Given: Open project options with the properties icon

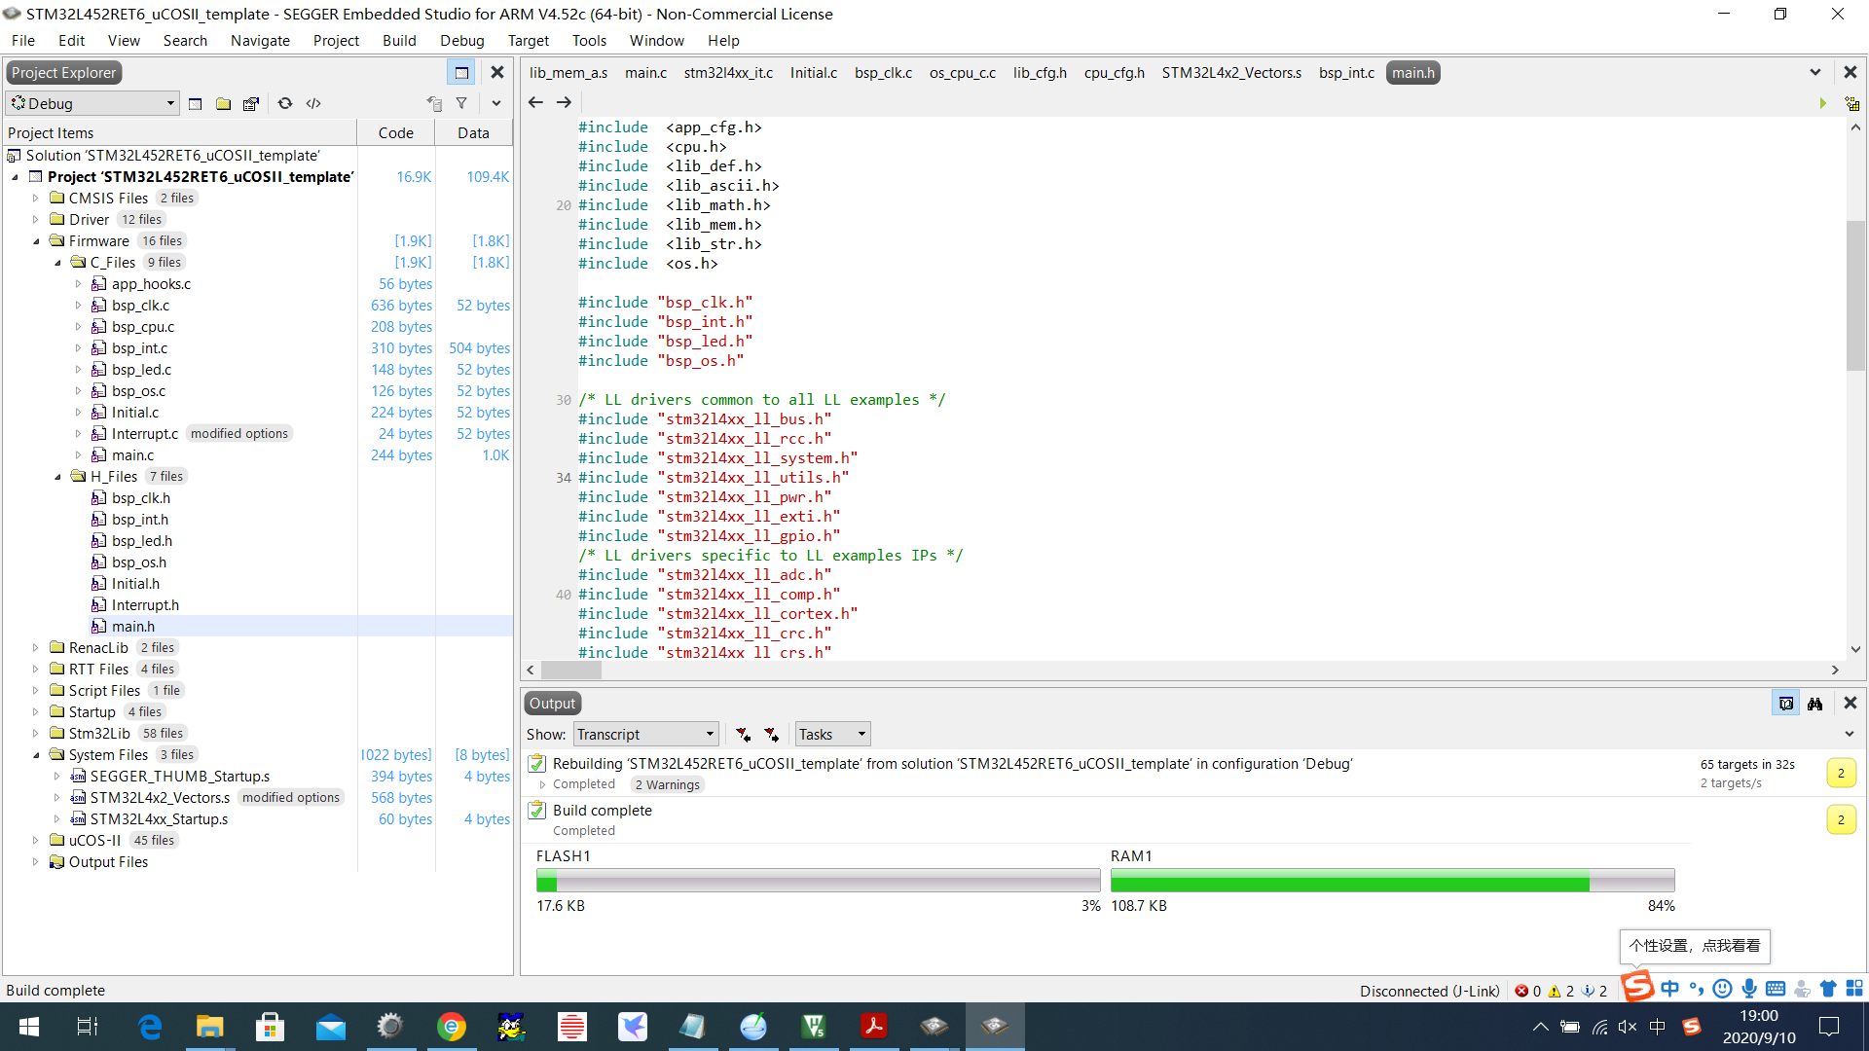Looking at the screenshot, I should tap(251, 103).
